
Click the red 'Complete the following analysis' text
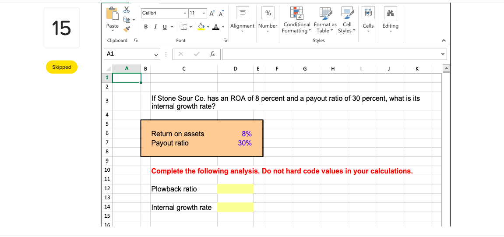point(282,171)
